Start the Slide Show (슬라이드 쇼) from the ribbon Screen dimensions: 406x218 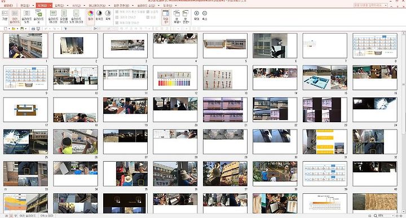tap(38, 17)
